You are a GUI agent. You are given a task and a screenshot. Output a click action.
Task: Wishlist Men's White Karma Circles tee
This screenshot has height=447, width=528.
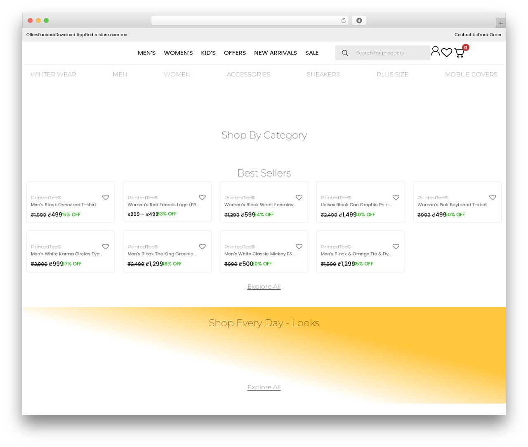(x=106, y=247)
